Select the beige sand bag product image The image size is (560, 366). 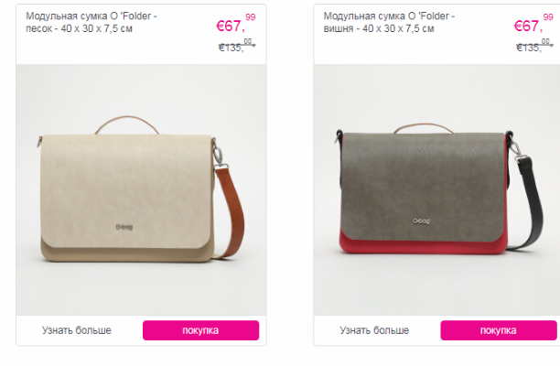pos(141,189)
